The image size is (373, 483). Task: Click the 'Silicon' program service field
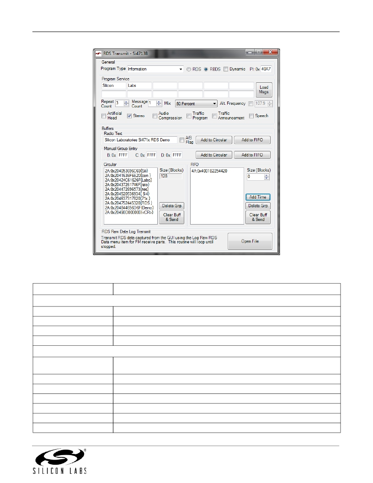(113, 86)
